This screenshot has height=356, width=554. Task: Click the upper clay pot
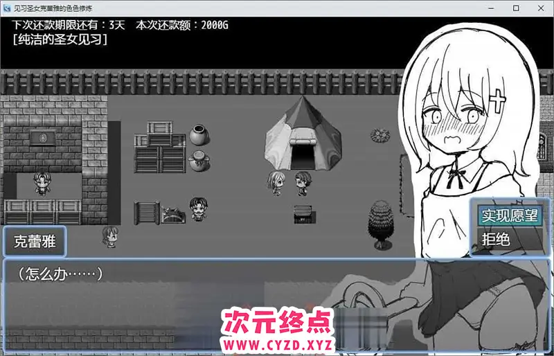coord(199,134)
